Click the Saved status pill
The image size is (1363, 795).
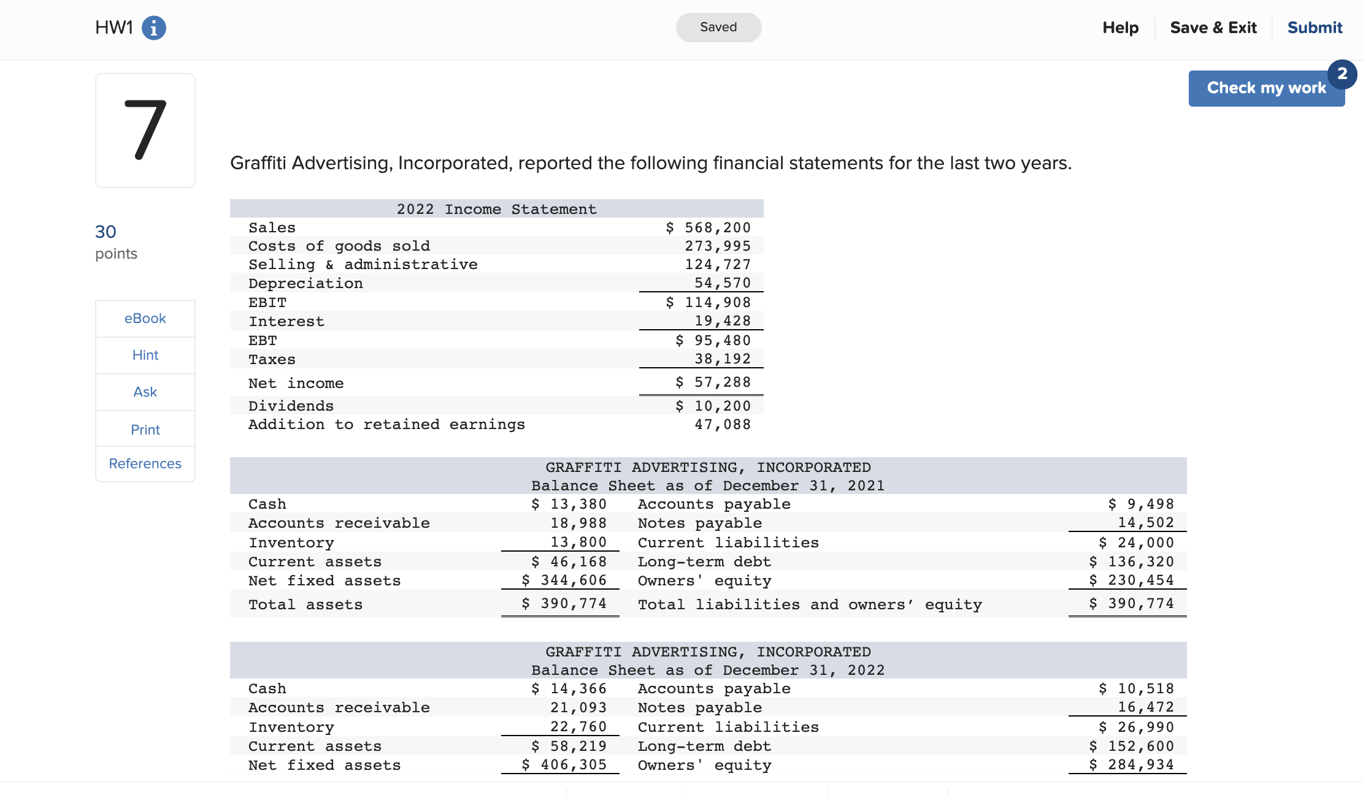[x=718, y=27]
